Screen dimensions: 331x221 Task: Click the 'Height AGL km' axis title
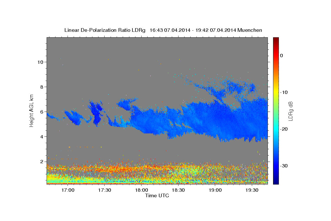click(32, 110)
